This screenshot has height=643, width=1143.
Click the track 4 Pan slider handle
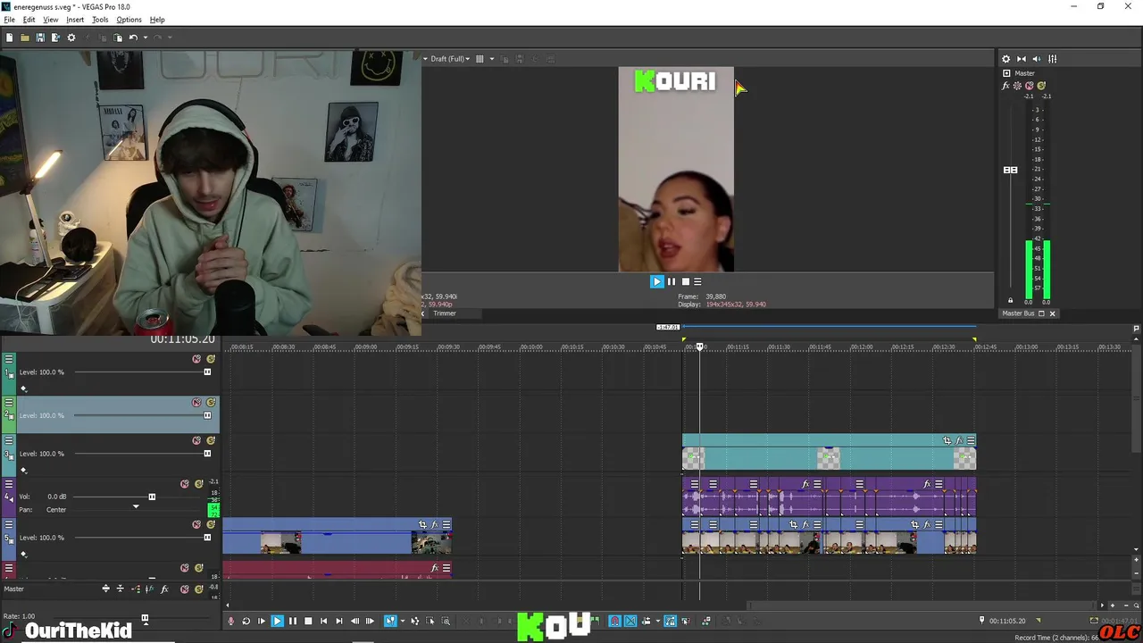136,507
